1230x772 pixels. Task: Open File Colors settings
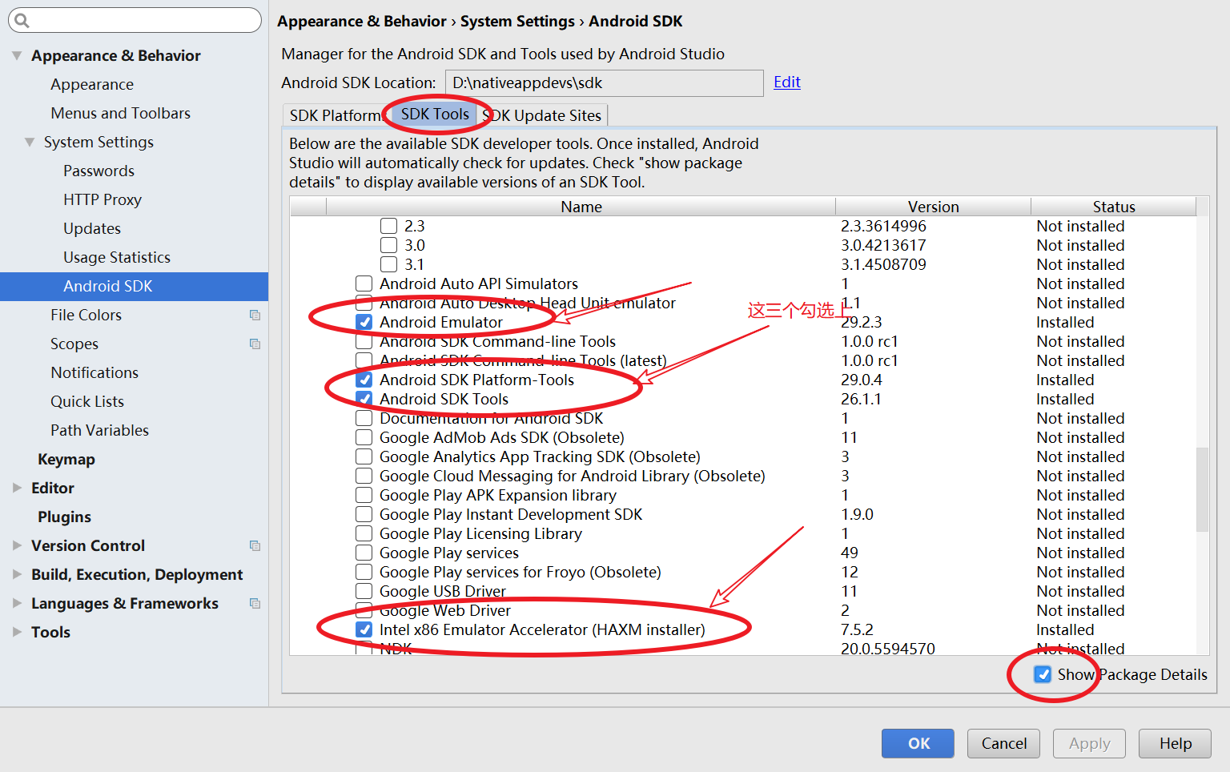[x=86, y=315]
